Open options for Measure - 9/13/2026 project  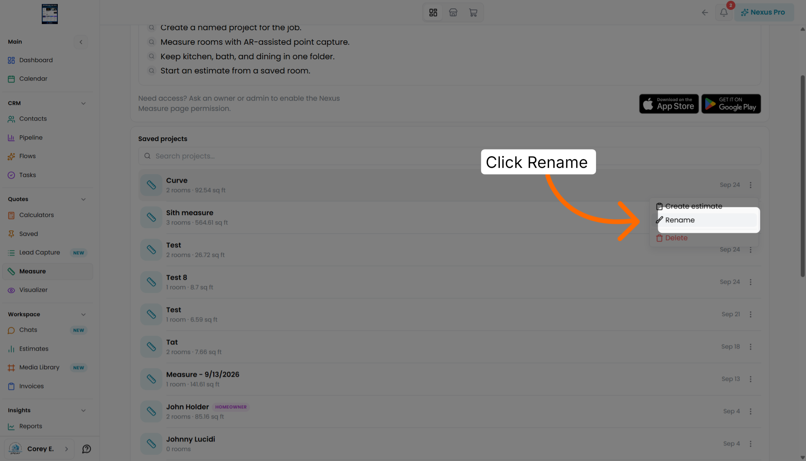tap(750, 379)
